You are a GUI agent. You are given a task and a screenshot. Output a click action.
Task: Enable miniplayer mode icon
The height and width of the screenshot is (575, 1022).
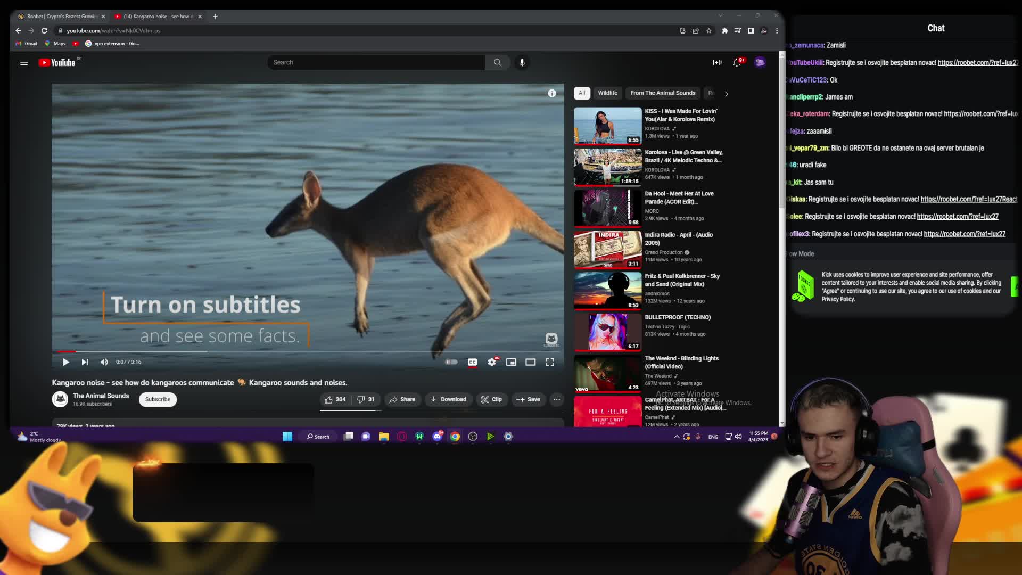511,362
